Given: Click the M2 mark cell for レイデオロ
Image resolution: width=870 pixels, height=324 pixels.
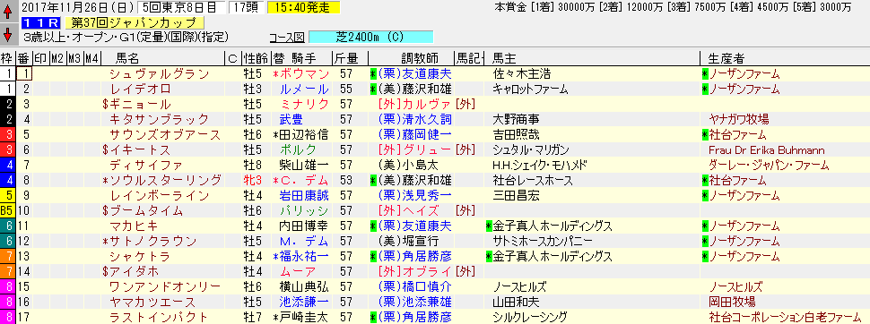Looking at the screenshot, I should coord(57,90).
